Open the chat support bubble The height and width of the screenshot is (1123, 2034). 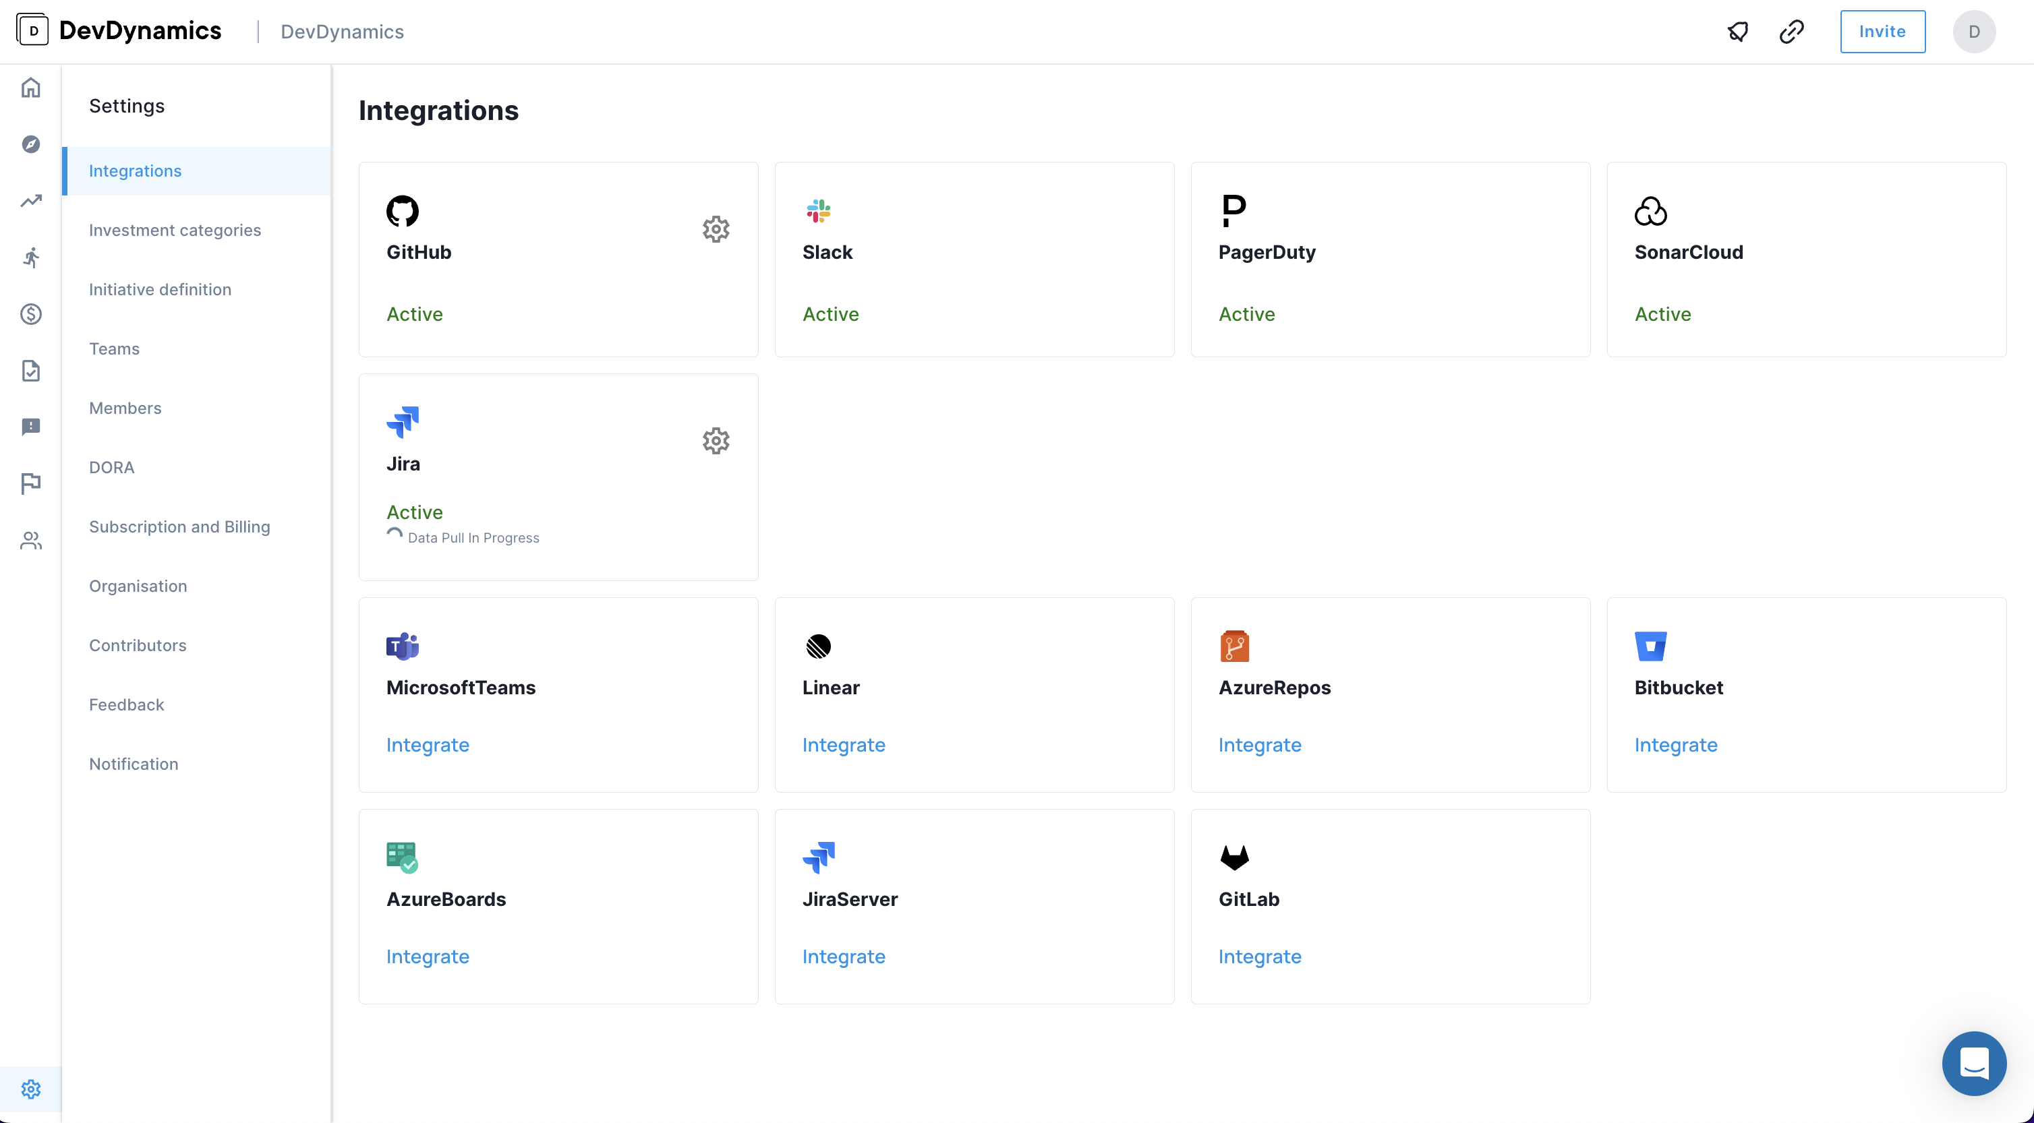coord(1974,1063)
